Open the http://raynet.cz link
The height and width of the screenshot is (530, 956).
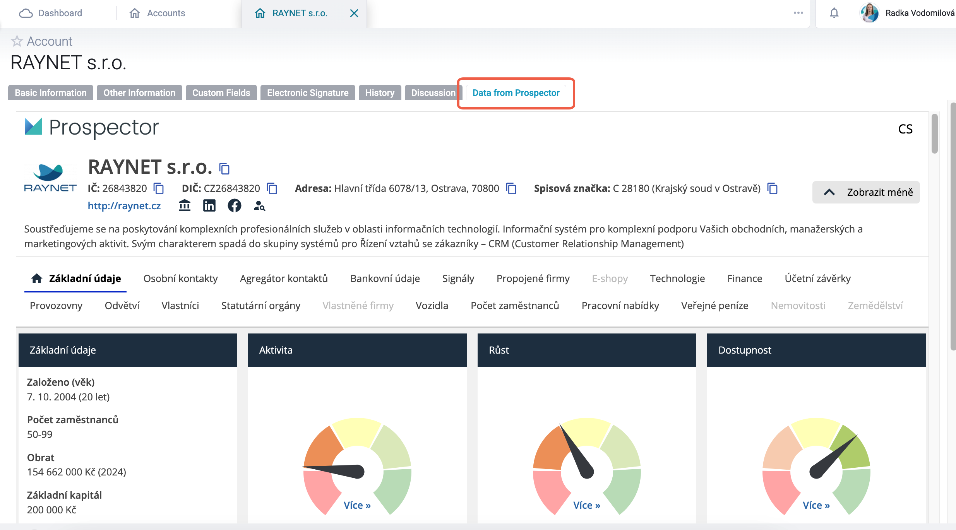coord(124,206)
